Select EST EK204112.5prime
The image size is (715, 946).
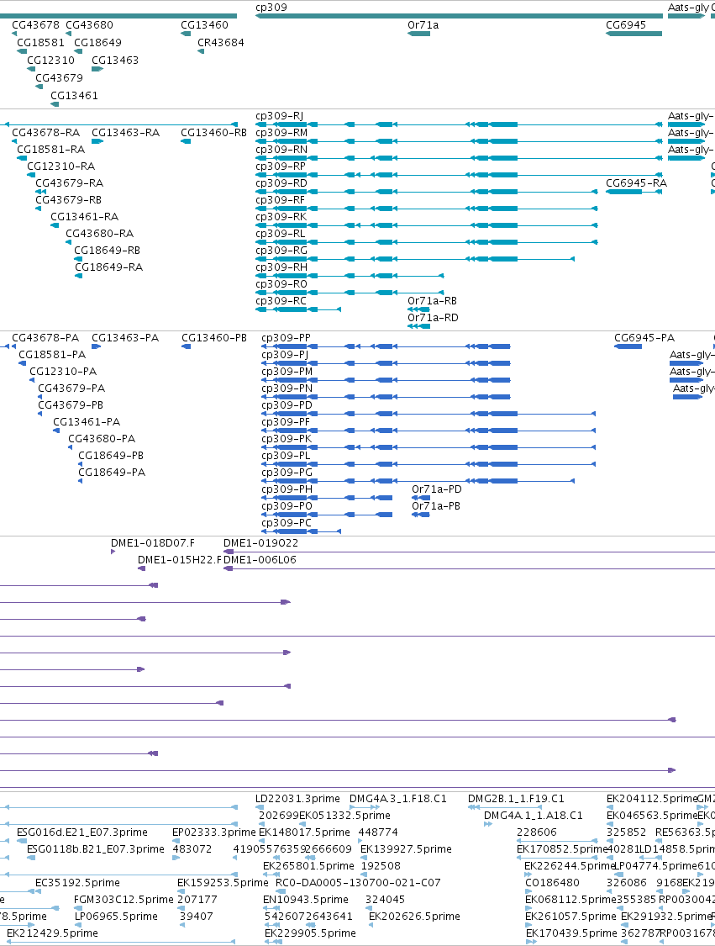click(652, 799)
